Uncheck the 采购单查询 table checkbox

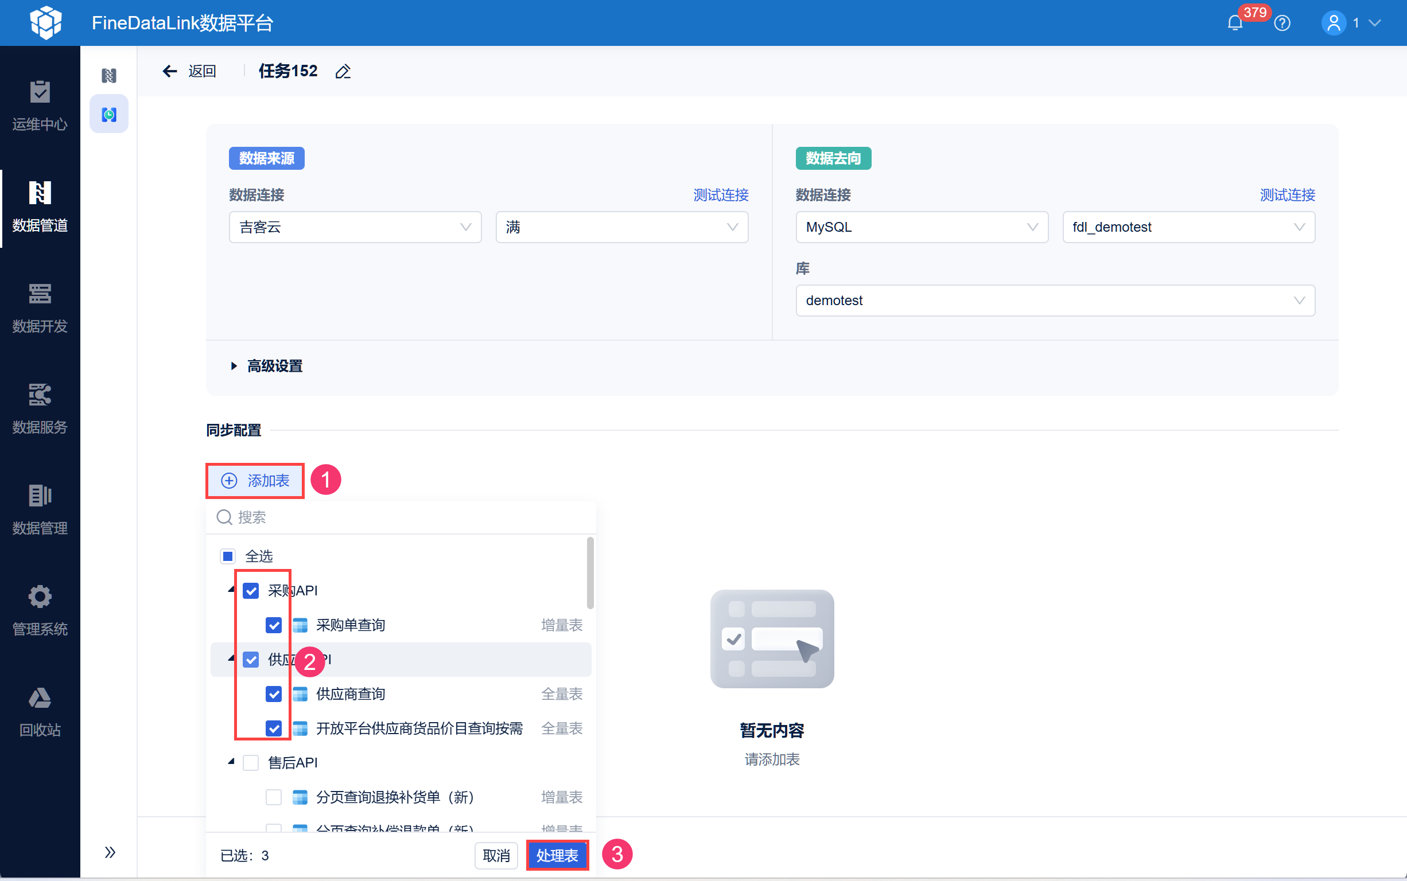tap(273, 625)
